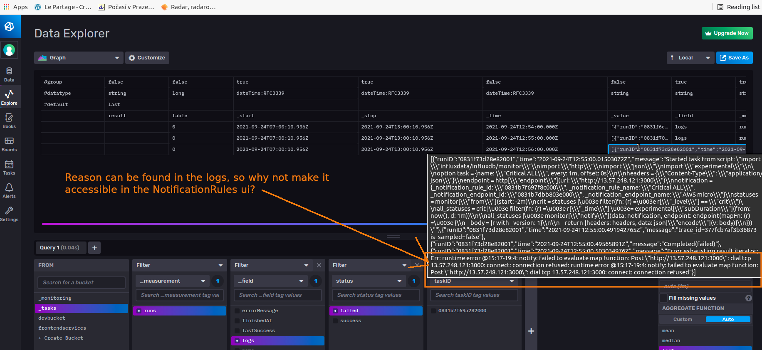Select the _tasks bucket
The image size is (762, 350).
[82, 308]
